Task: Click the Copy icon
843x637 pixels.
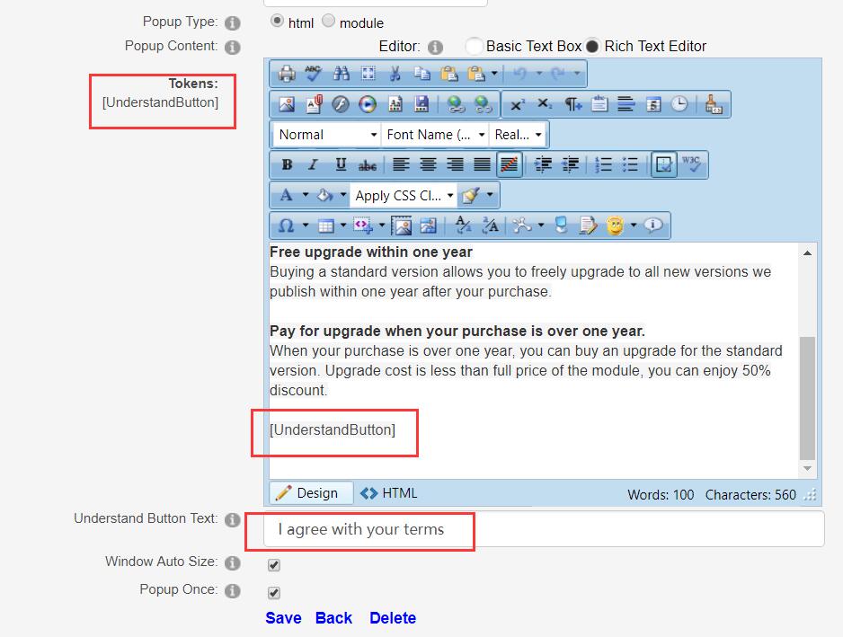Action: tap(422, 73)
